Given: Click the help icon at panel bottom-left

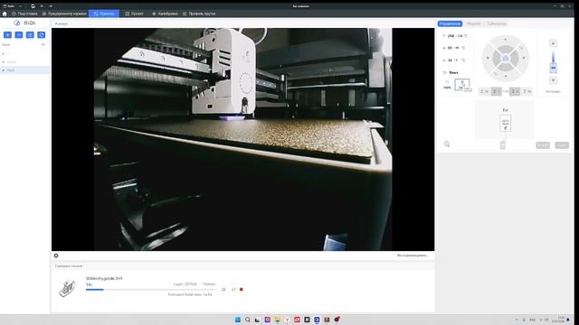Looking at the screenshot, I should (447, 144).
